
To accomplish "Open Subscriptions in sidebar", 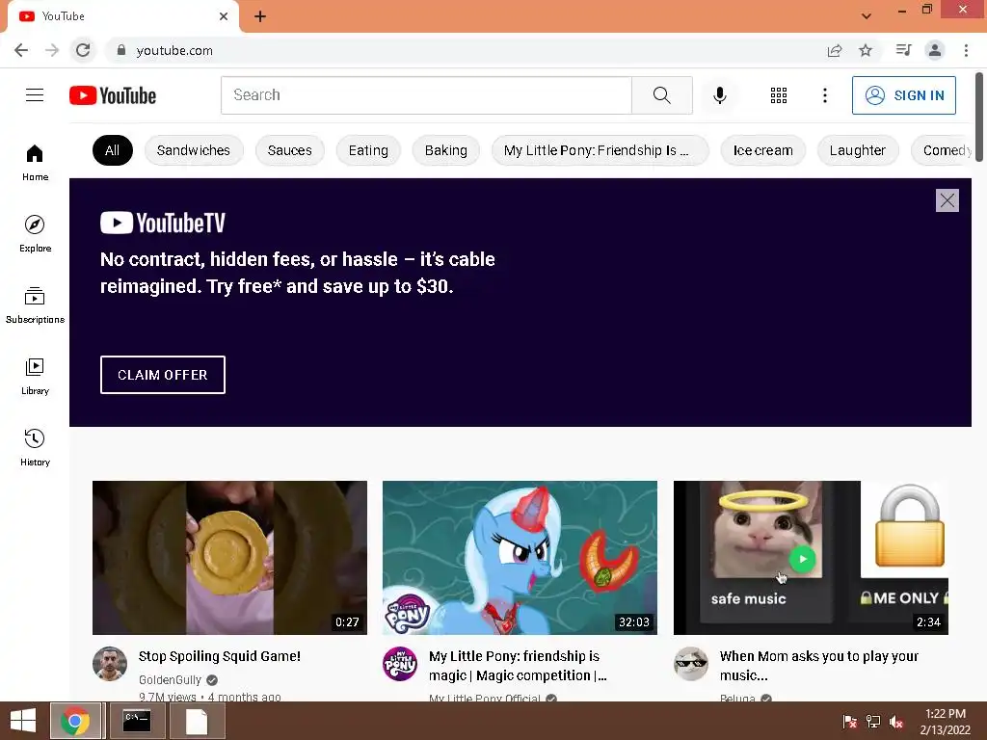I will (35, 305).
